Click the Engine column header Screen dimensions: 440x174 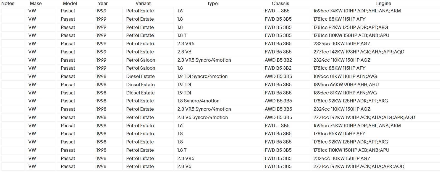pos(384,3)
